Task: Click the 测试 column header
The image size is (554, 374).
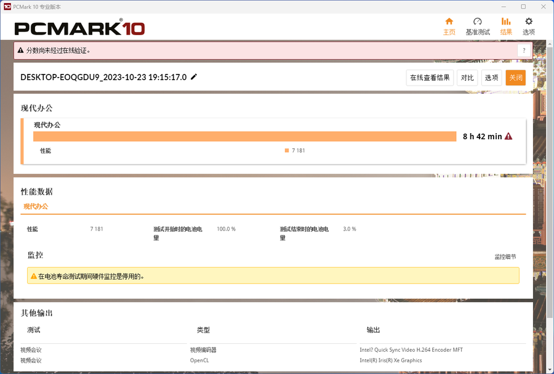Action: [x=34, y=330]
